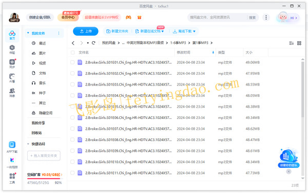Open the navigation history dropdown arrow
This screenshot has height=193, width=308.
coord(88,43)
